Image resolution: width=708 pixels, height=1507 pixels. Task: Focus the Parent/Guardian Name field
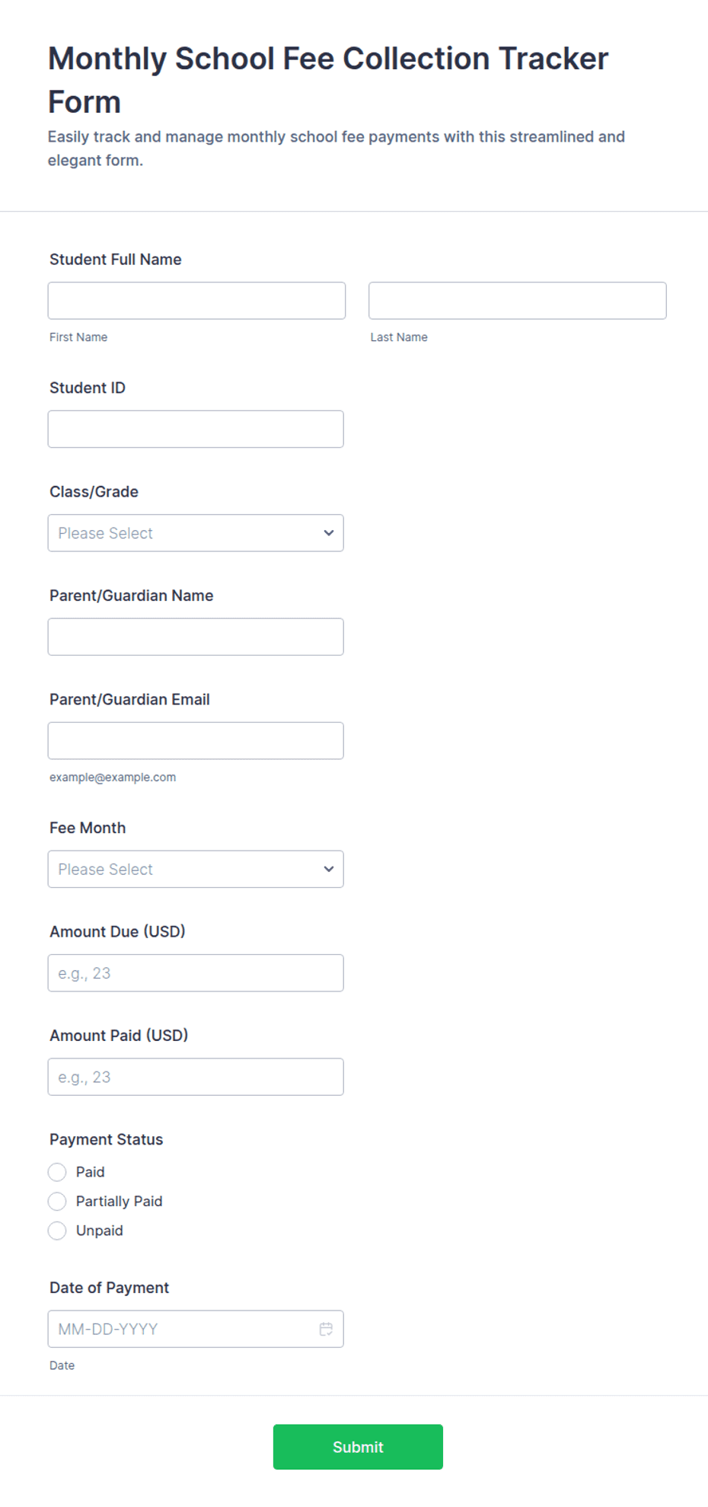click(x=196, y=637)
